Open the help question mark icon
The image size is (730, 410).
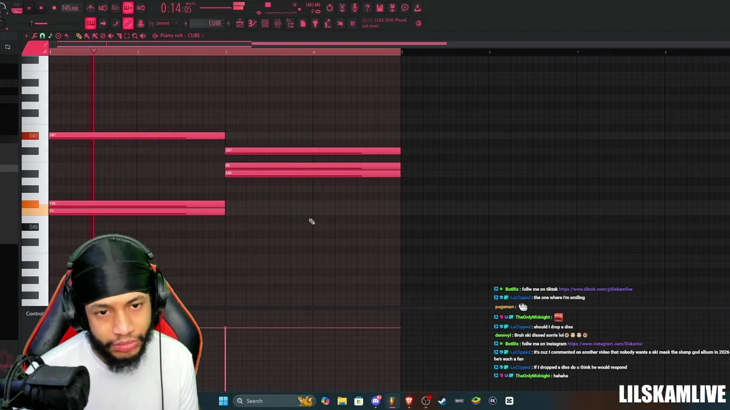pyautogui.click(x=367, y=8)
